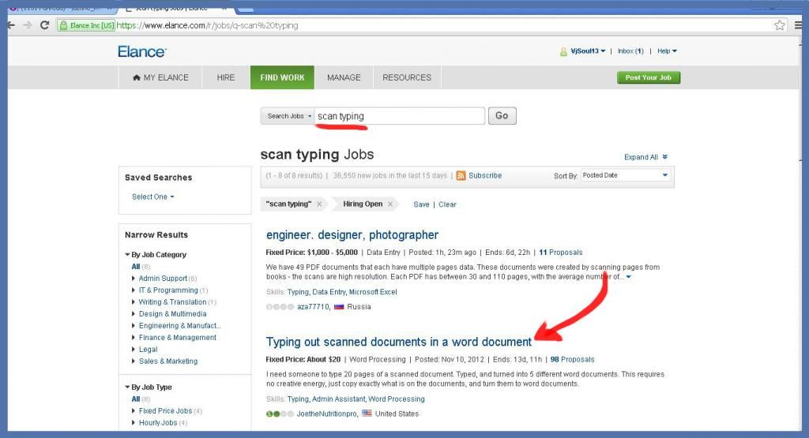Click the Word Processing skill link

point(397,399)
